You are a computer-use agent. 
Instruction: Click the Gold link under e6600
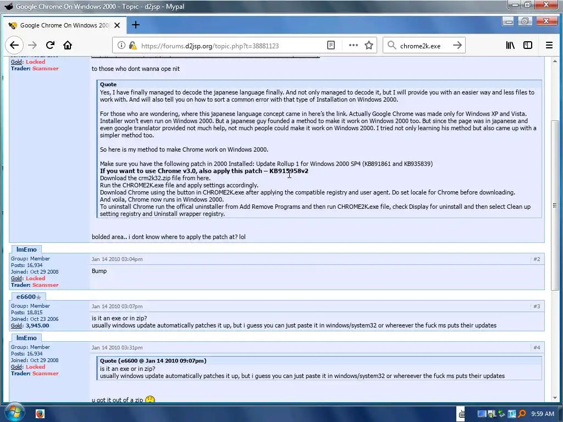point(16,326)
